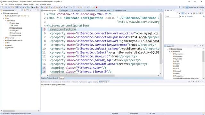Expand the Maven Dependencies node
Viewport: 205px width, 115px height.
click(x=4, y=40)
